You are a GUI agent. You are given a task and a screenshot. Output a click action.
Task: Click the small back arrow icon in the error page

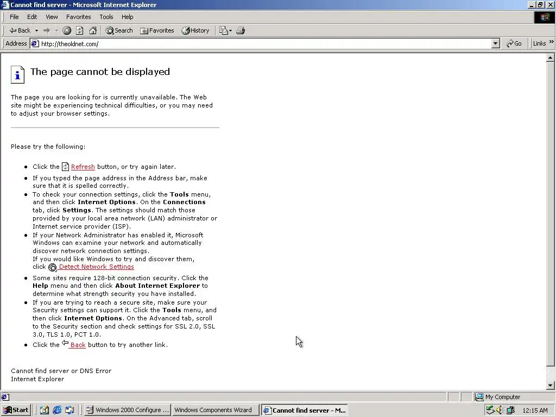coord(65,343)
